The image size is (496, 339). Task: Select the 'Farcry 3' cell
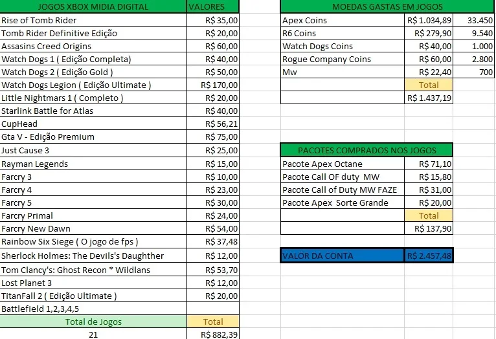pos(93,177)
